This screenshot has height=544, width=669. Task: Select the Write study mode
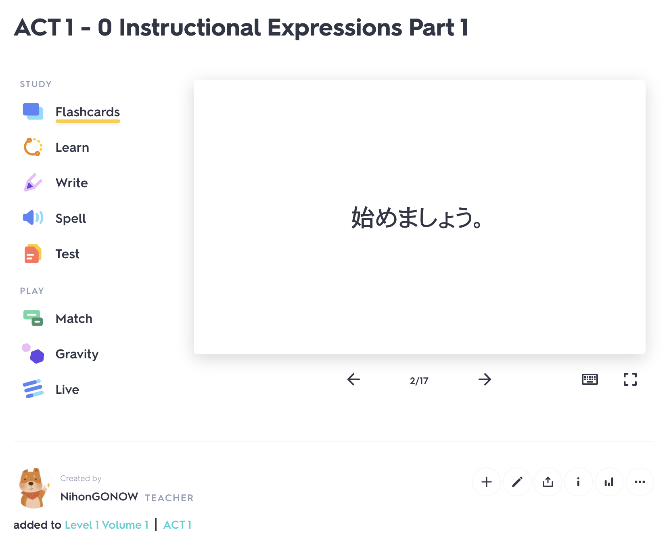click(71, 183)
